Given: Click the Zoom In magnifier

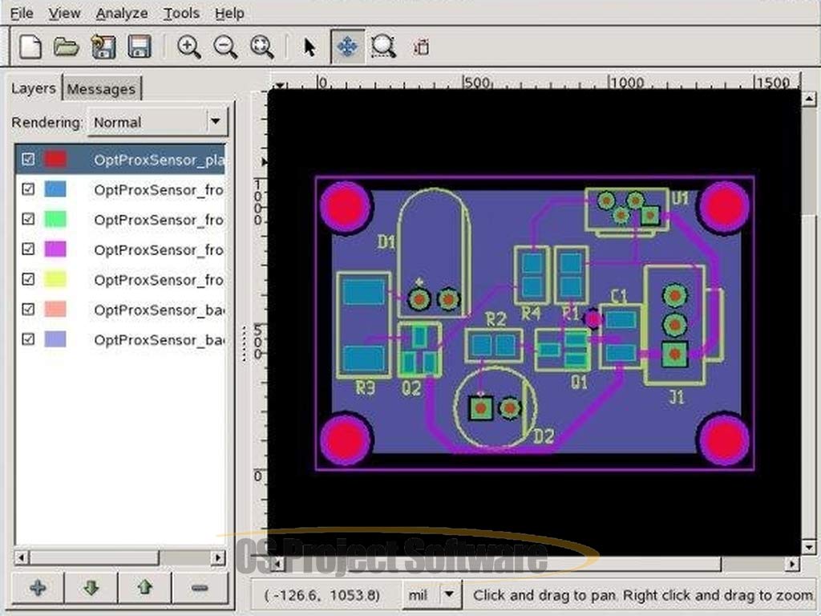Looking at the screenshot, I should pos(189,47).
